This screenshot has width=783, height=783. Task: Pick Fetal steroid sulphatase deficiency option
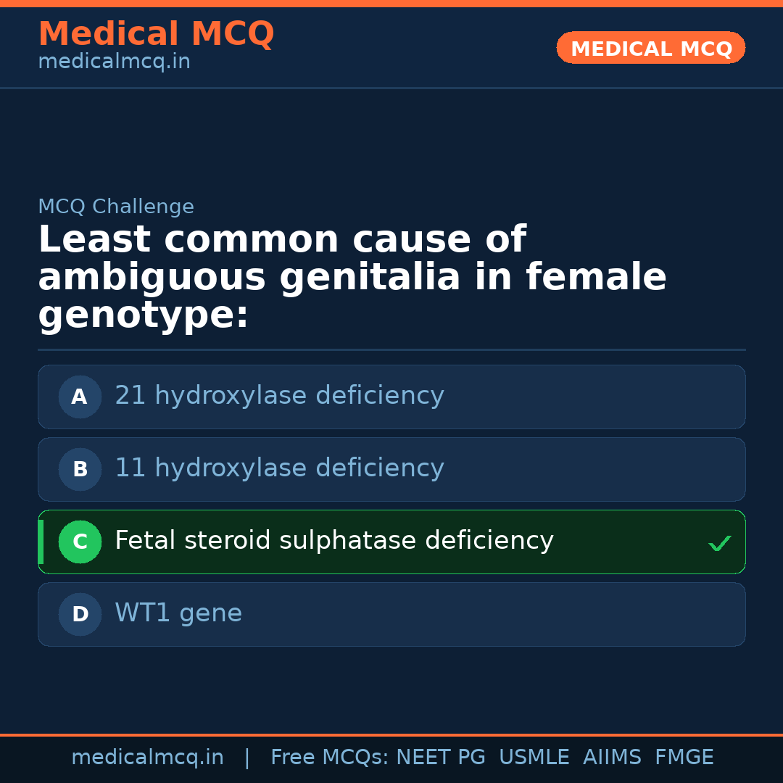pos(333,541)
